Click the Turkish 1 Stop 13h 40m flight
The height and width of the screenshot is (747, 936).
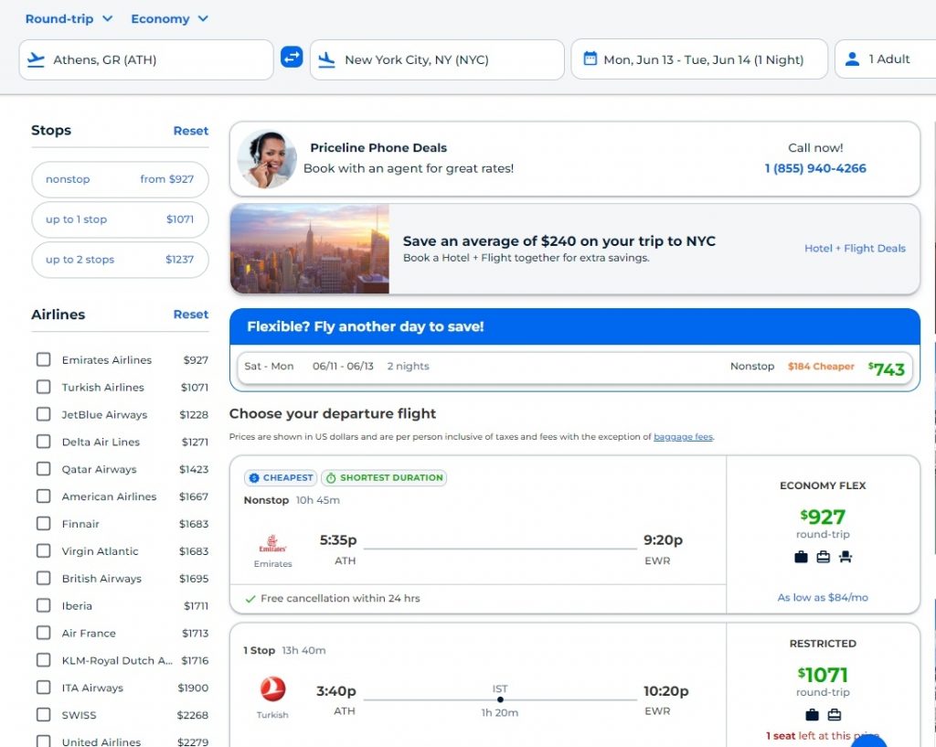(x=477, y=686)
